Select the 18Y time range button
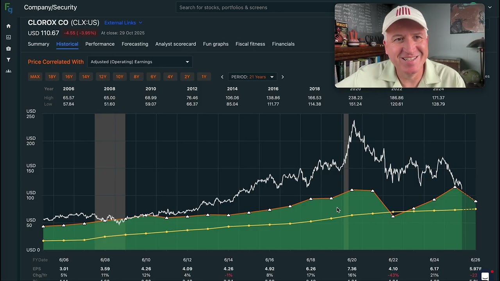Viewport: 500px width, 281px height. tap(52, 77)
